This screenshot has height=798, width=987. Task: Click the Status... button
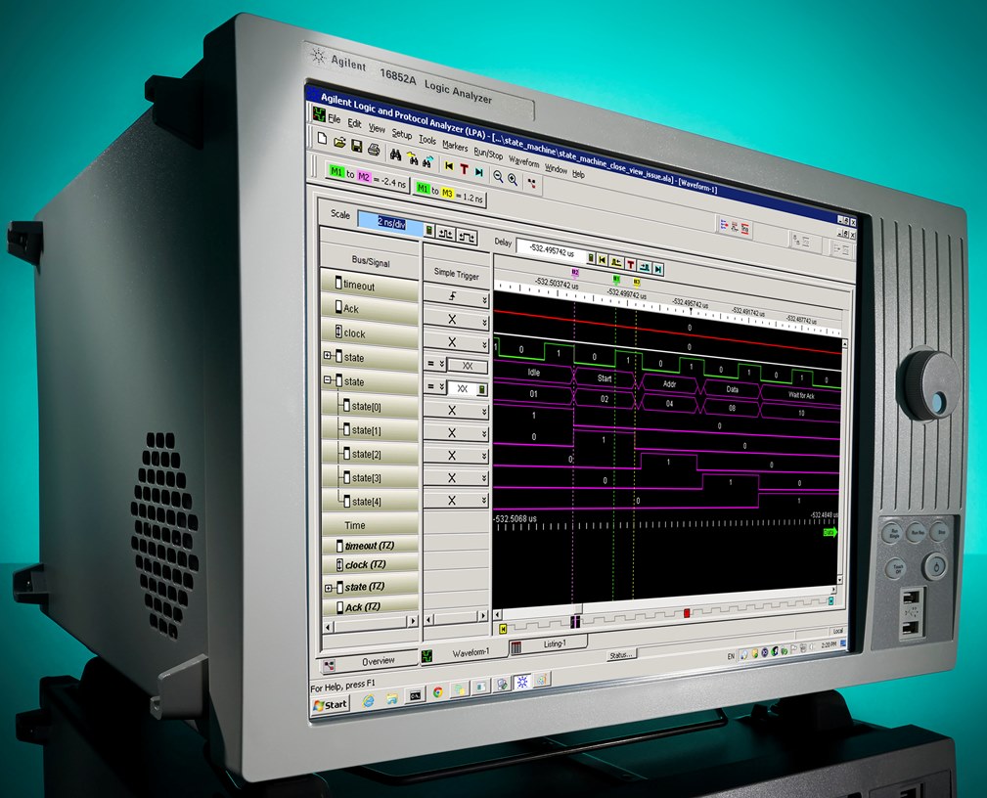pyautogui.click(x=620, y=654)
